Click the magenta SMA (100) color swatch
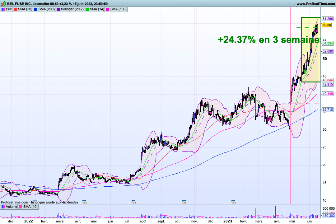The image size is (336, 224). pos(108,9)
